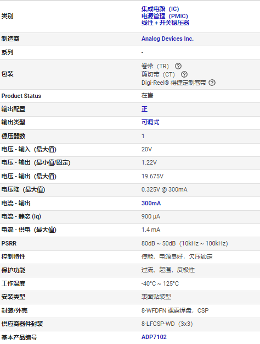Image resolution: width=260 pixels, height=344 pixels.
Task: Click the PSRR row label
Action: pos(9,243)
